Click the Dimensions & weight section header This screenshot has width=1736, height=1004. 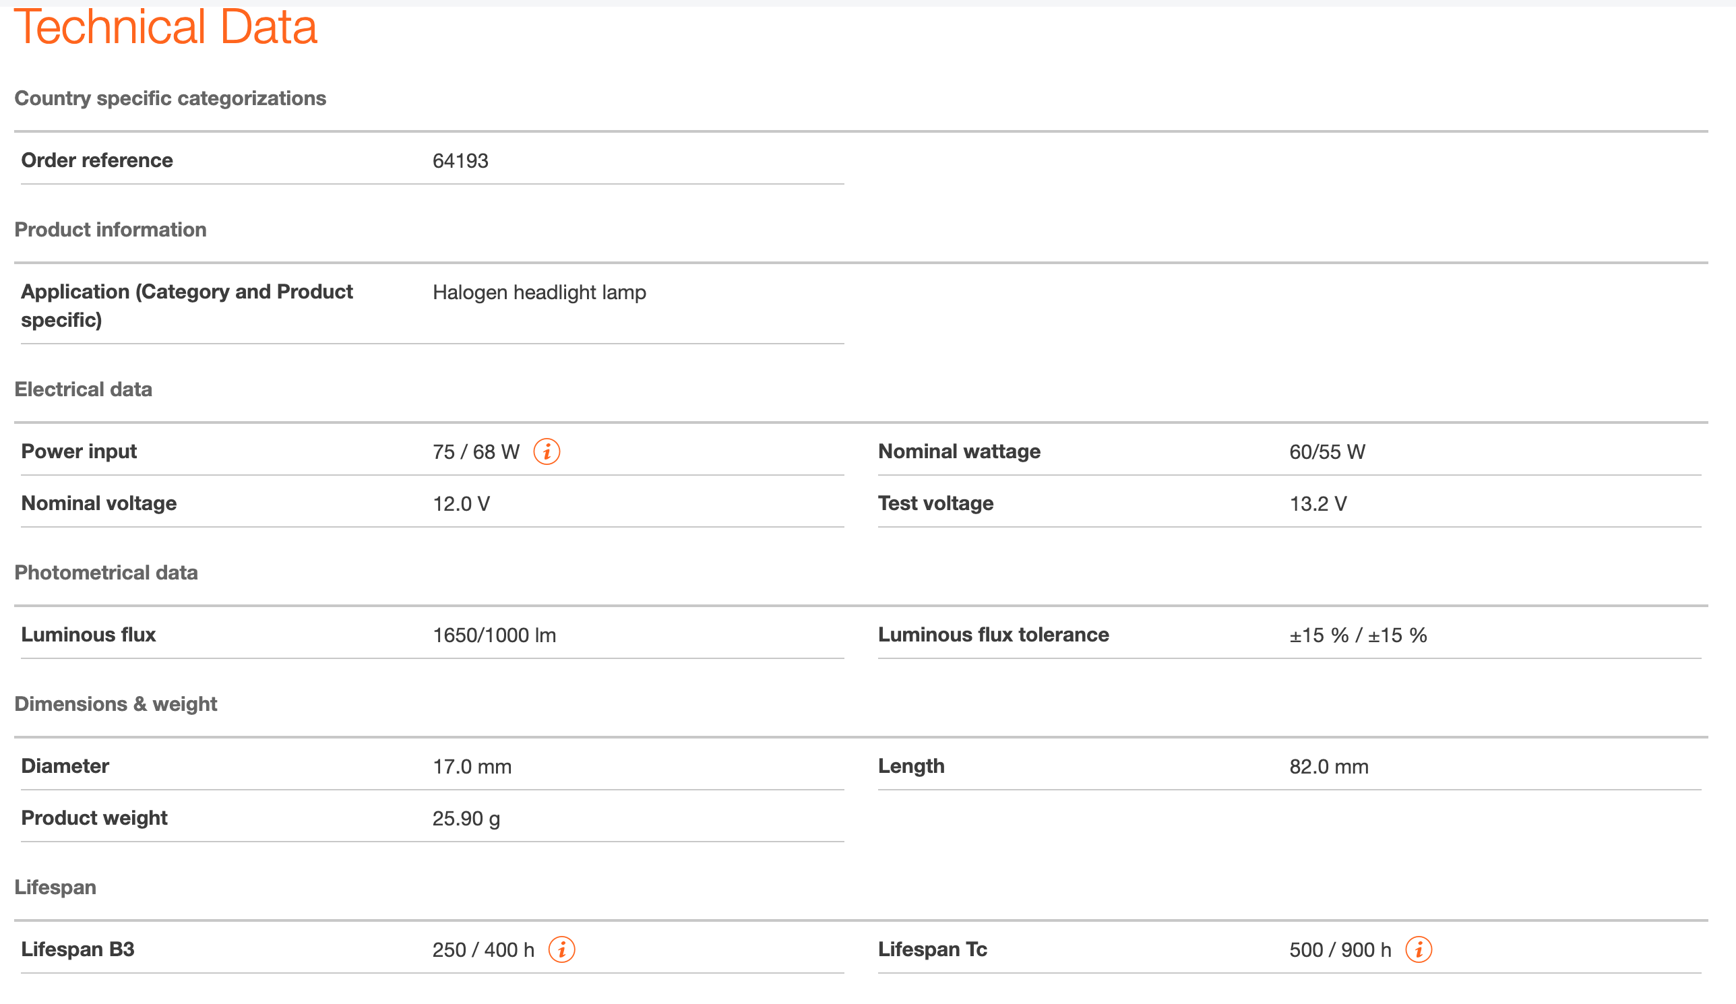(x=116, y=703)
